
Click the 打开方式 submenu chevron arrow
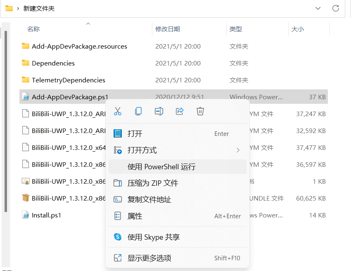pyautogui.click(x=238, y=150)
